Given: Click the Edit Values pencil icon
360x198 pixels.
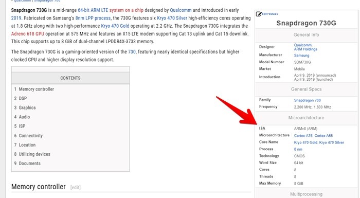Looking at the screenshot, I should (259, 14).
